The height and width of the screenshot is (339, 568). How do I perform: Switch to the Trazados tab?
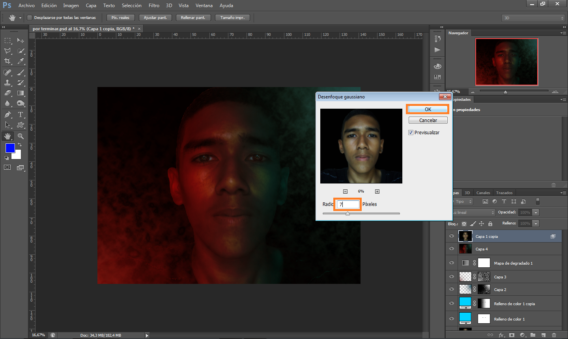[504, 193]
